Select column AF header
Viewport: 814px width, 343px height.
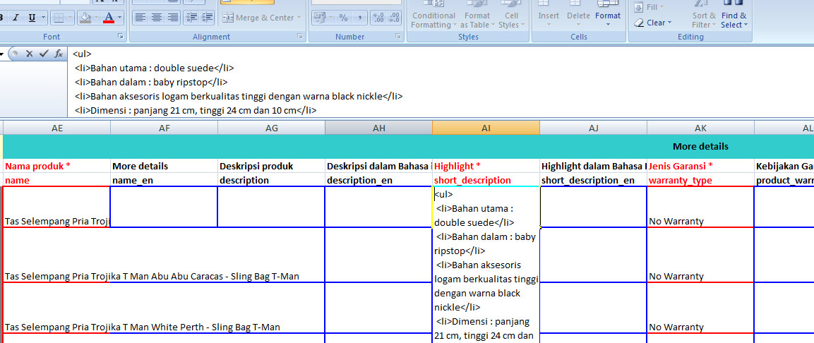164,128
